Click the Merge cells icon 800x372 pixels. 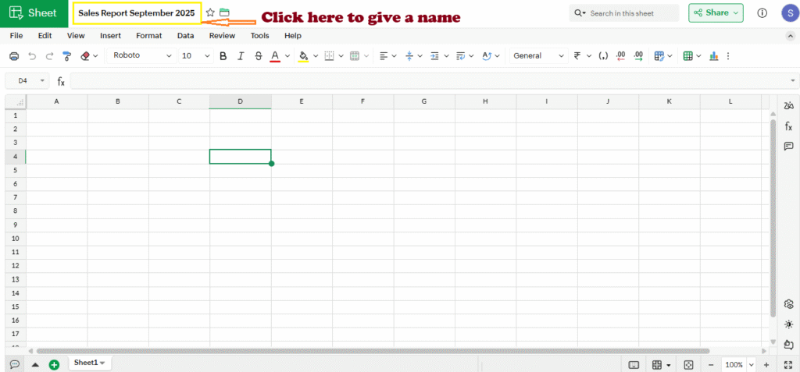(355, 56)
